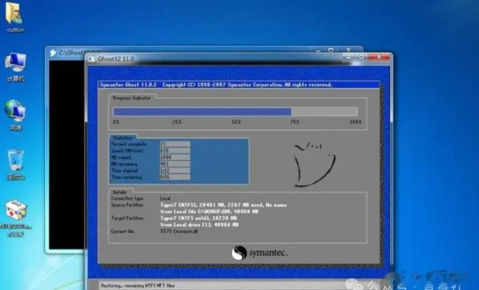This screenshot has width=479, height=290.
Task: Click the Details panel heading
Action: pos(120,192)
